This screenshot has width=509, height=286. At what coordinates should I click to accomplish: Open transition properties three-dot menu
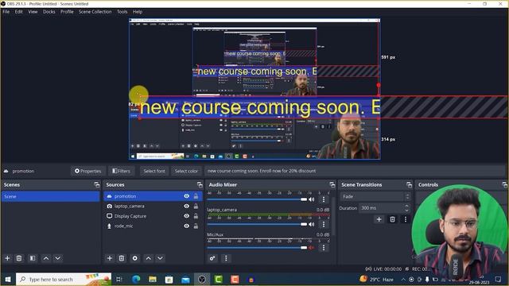406,219
